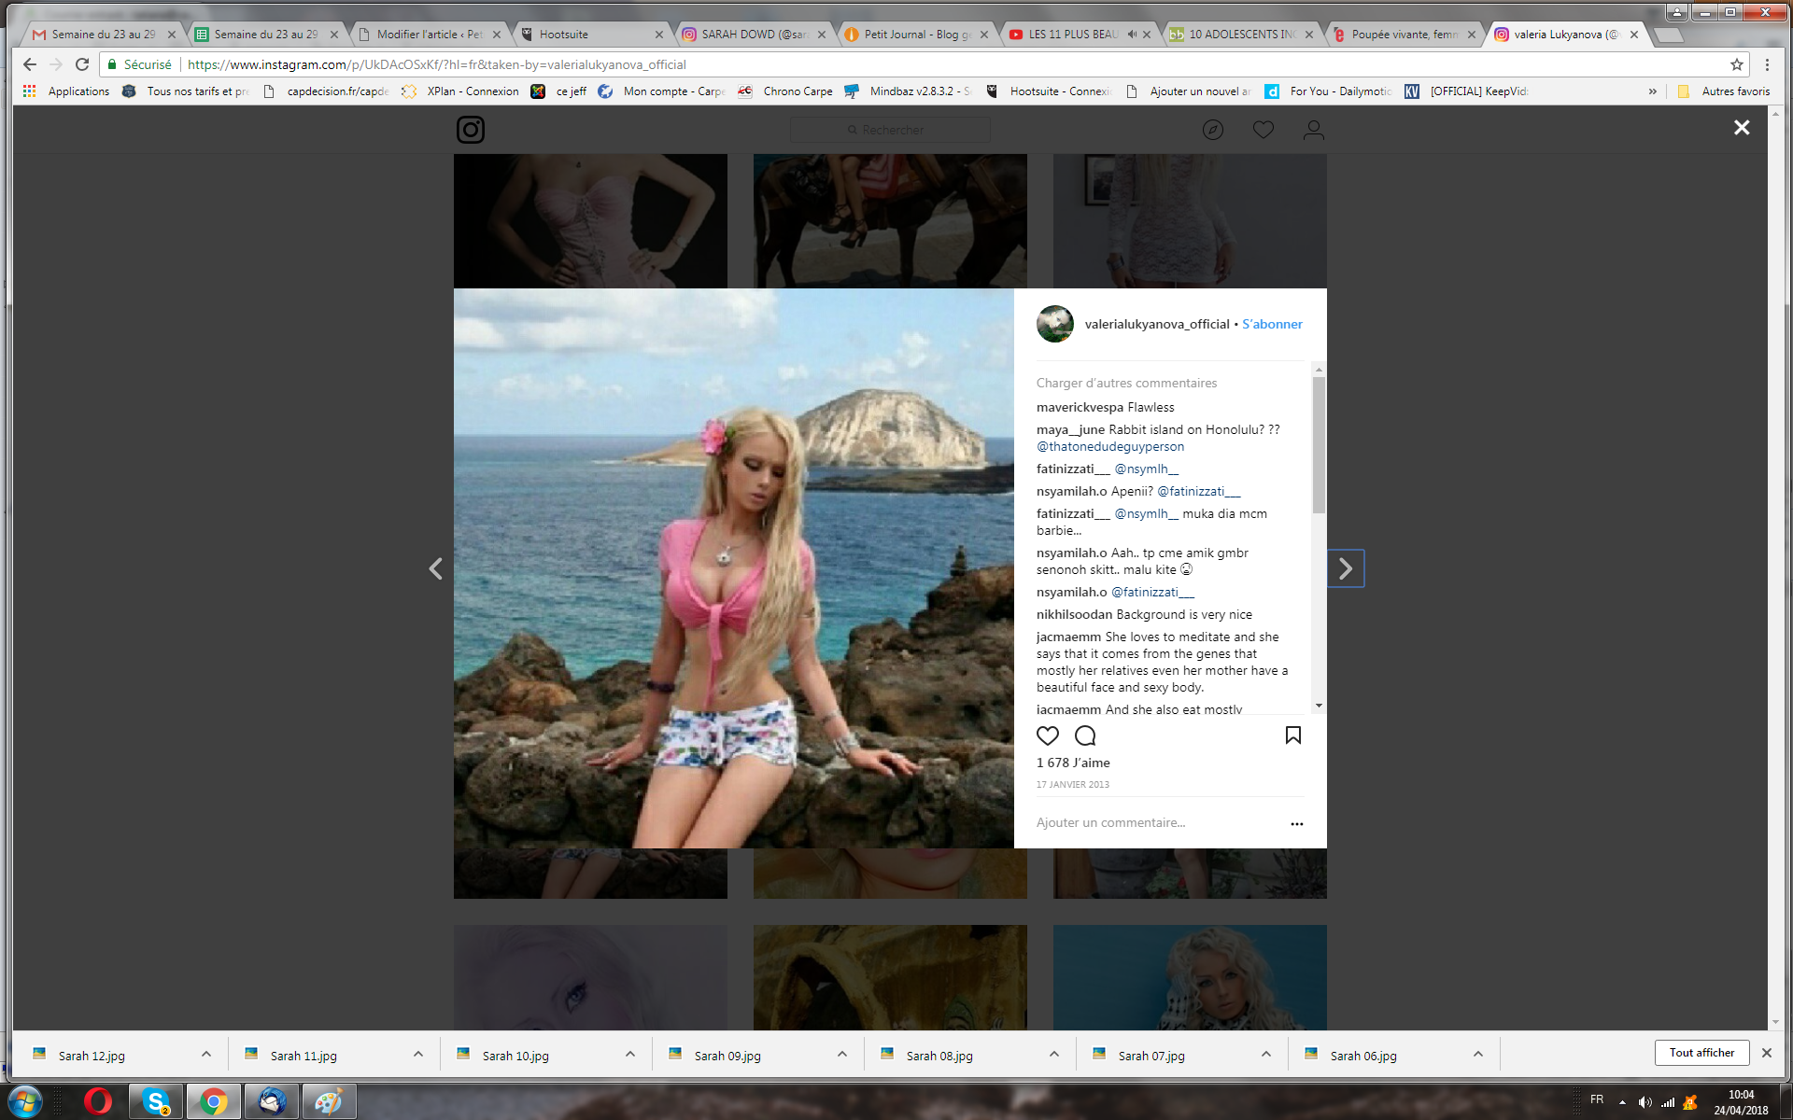This screenshot has width=1793, height=1120.
Task: Open the Instagram explore compass icon
Action: pos(1212,130)
